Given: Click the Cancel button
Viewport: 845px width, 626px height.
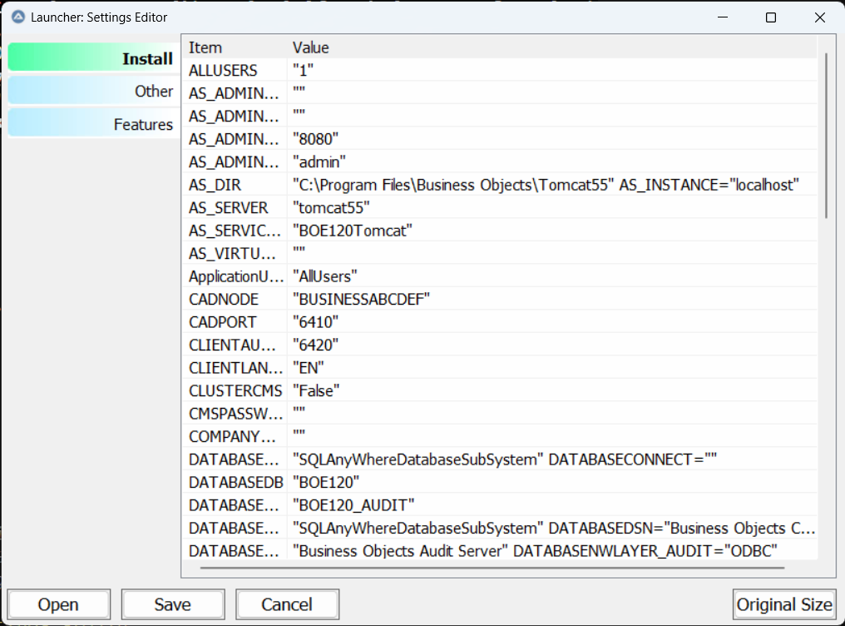Looking at the screenshot, I should click(287, 604).
